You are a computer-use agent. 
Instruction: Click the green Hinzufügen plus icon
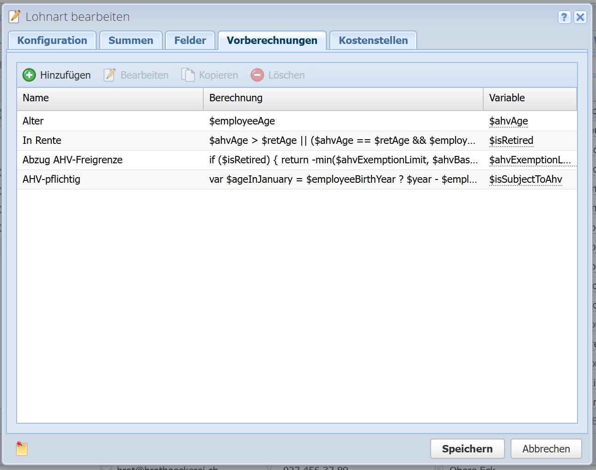(x=29, y=75)
